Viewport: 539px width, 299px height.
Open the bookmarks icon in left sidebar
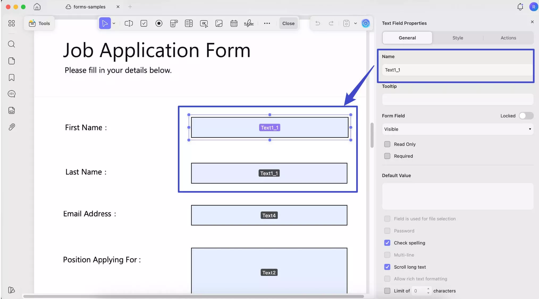[11, 77]
